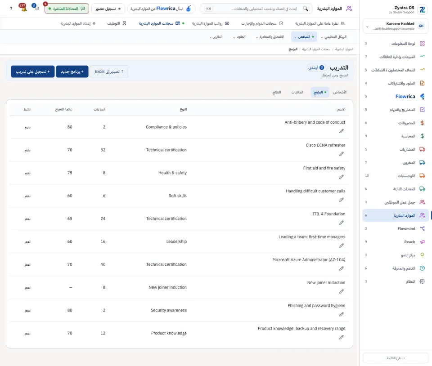Expand the التقارير dropdown menu
432x366 pixels.
[216, 37]
